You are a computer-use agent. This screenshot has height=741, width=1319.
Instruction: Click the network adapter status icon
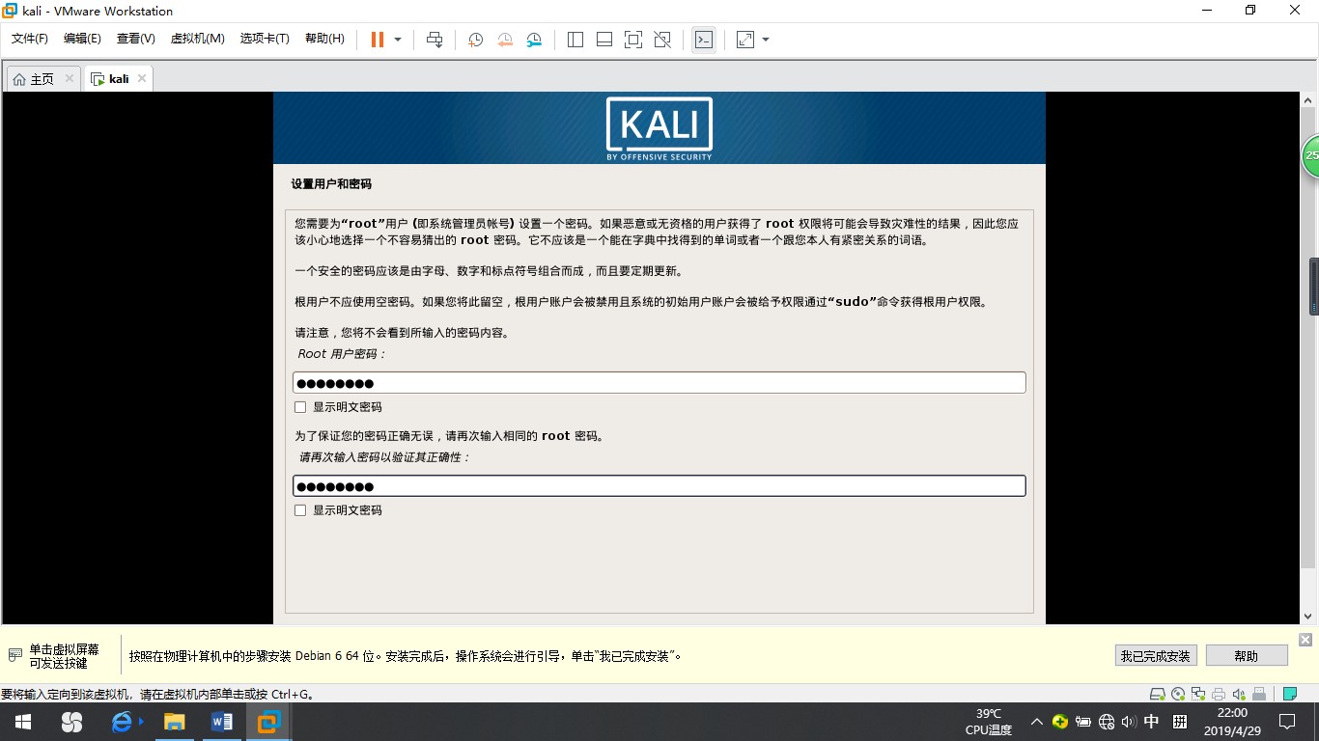[1198, 694]
